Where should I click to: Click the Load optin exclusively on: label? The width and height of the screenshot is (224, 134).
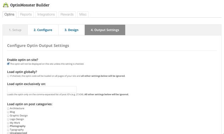[26, 84]
